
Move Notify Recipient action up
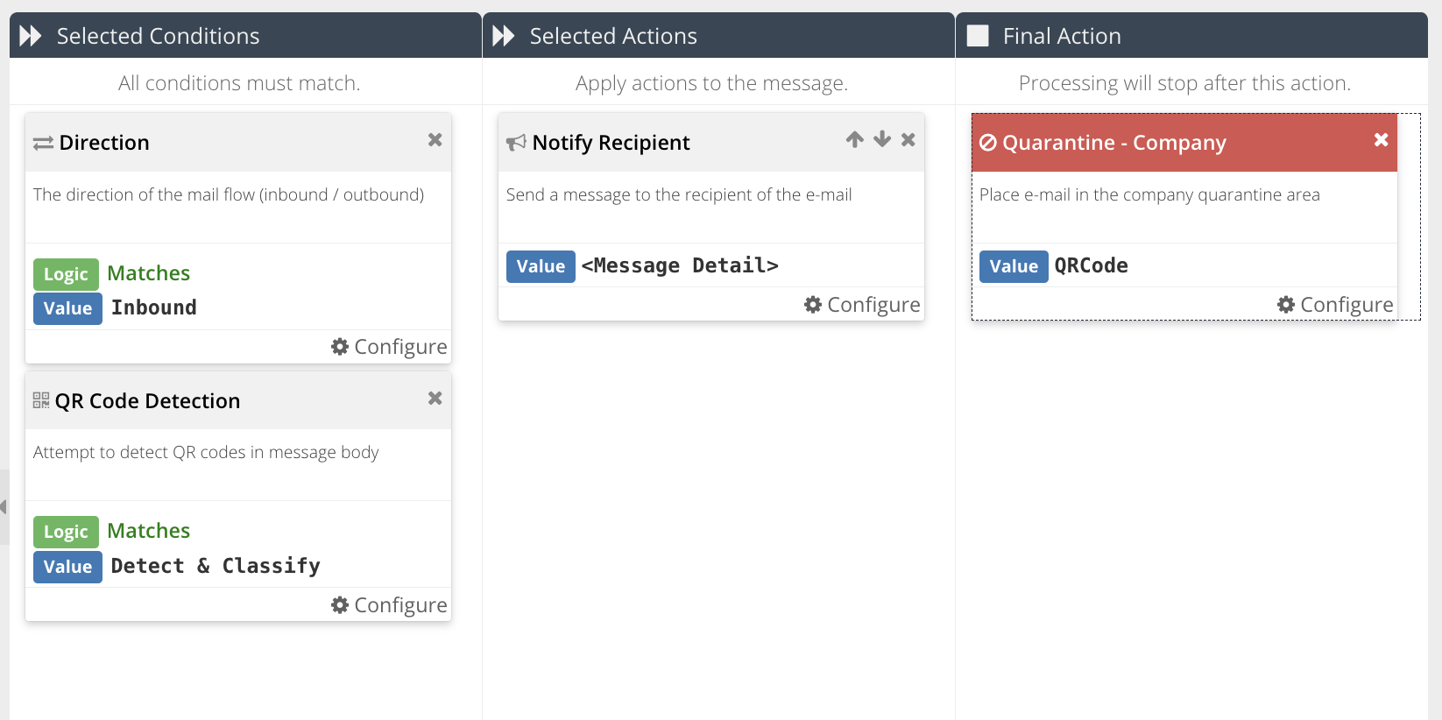(855, 139)
